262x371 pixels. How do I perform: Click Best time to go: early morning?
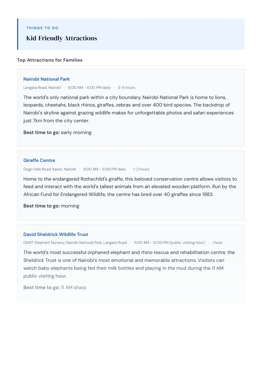pyautogui.click(x=57, y=132)
